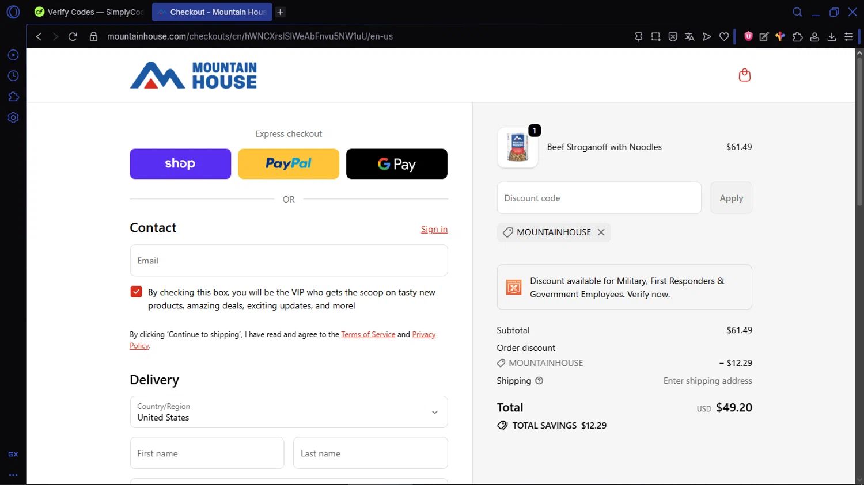Open the user profile icon
The width and height of the screenshot is (864, 485).
pyautogui.click(x=814, y=36)
